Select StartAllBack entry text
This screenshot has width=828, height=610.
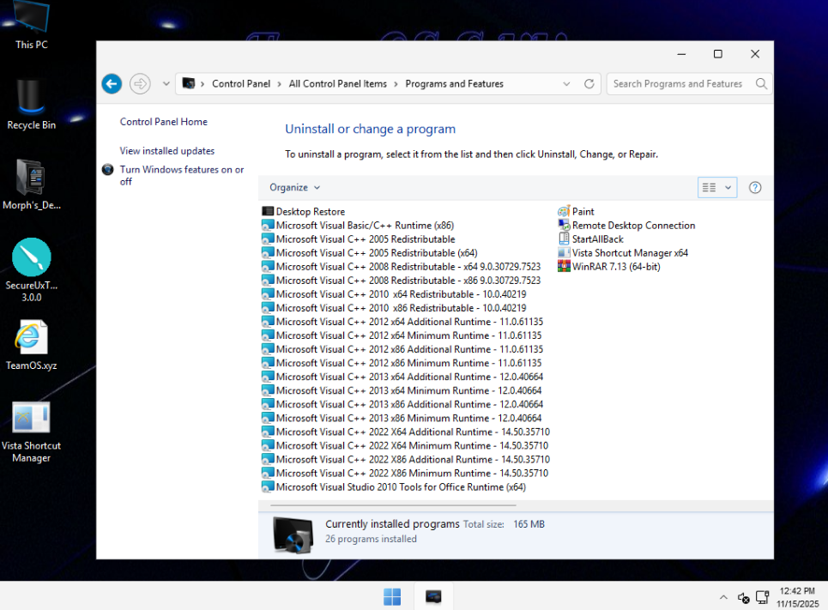598,239
